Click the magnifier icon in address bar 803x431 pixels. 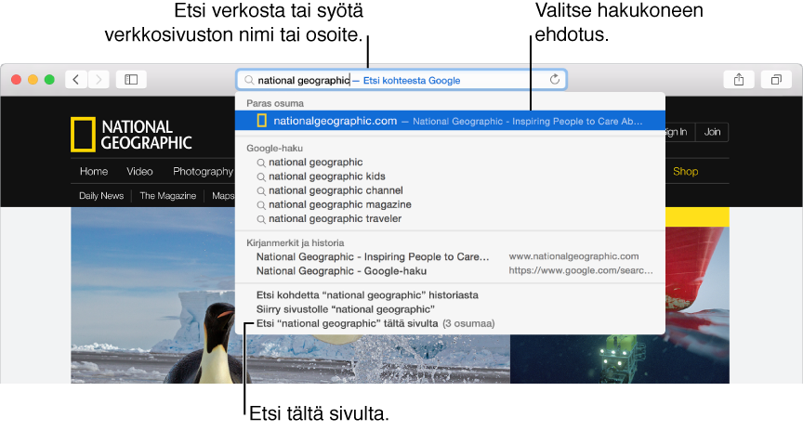coord(248,80)
